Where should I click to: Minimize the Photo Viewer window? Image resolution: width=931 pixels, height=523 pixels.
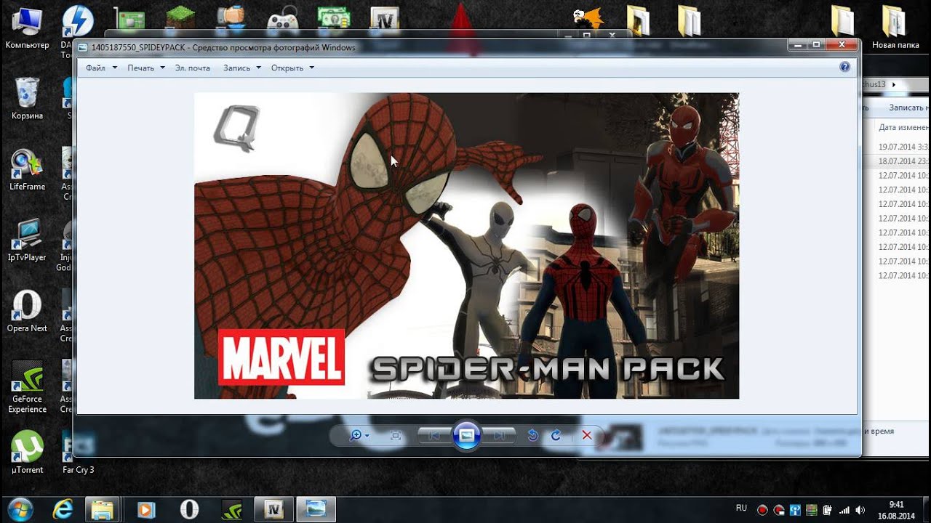tap(799, 45)
